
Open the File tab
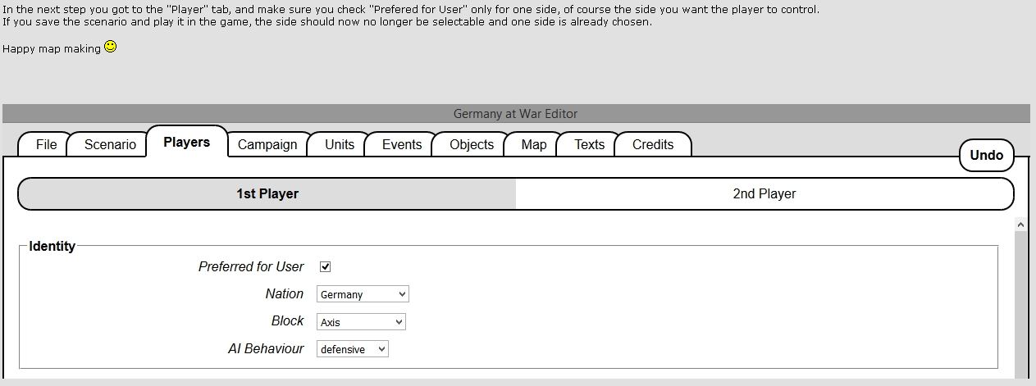(46, 144)
